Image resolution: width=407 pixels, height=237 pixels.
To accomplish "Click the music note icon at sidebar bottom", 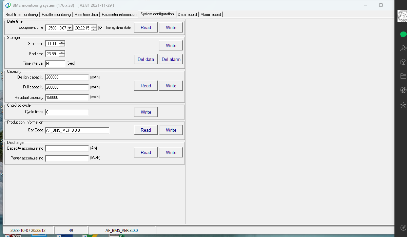I will click(403, 227).
